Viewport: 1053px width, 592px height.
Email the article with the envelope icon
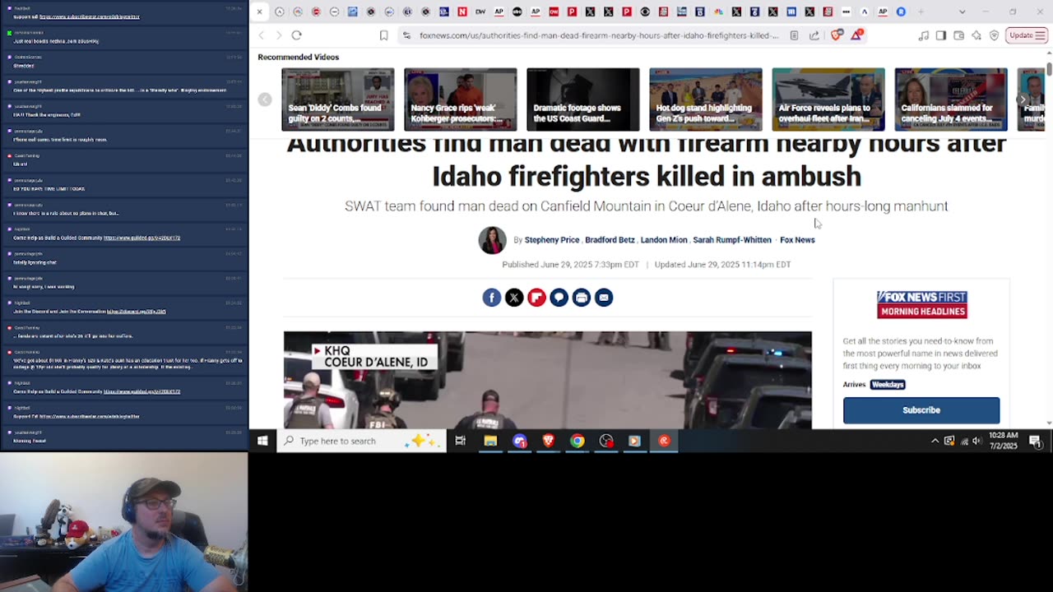(x=604, y=298)
